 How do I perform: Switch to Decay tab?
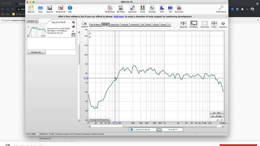coord(164,25)
